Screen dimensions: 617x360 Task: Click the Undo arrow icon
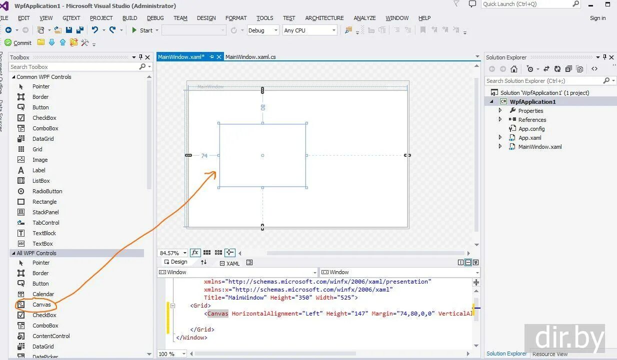(x=94, y=30)
